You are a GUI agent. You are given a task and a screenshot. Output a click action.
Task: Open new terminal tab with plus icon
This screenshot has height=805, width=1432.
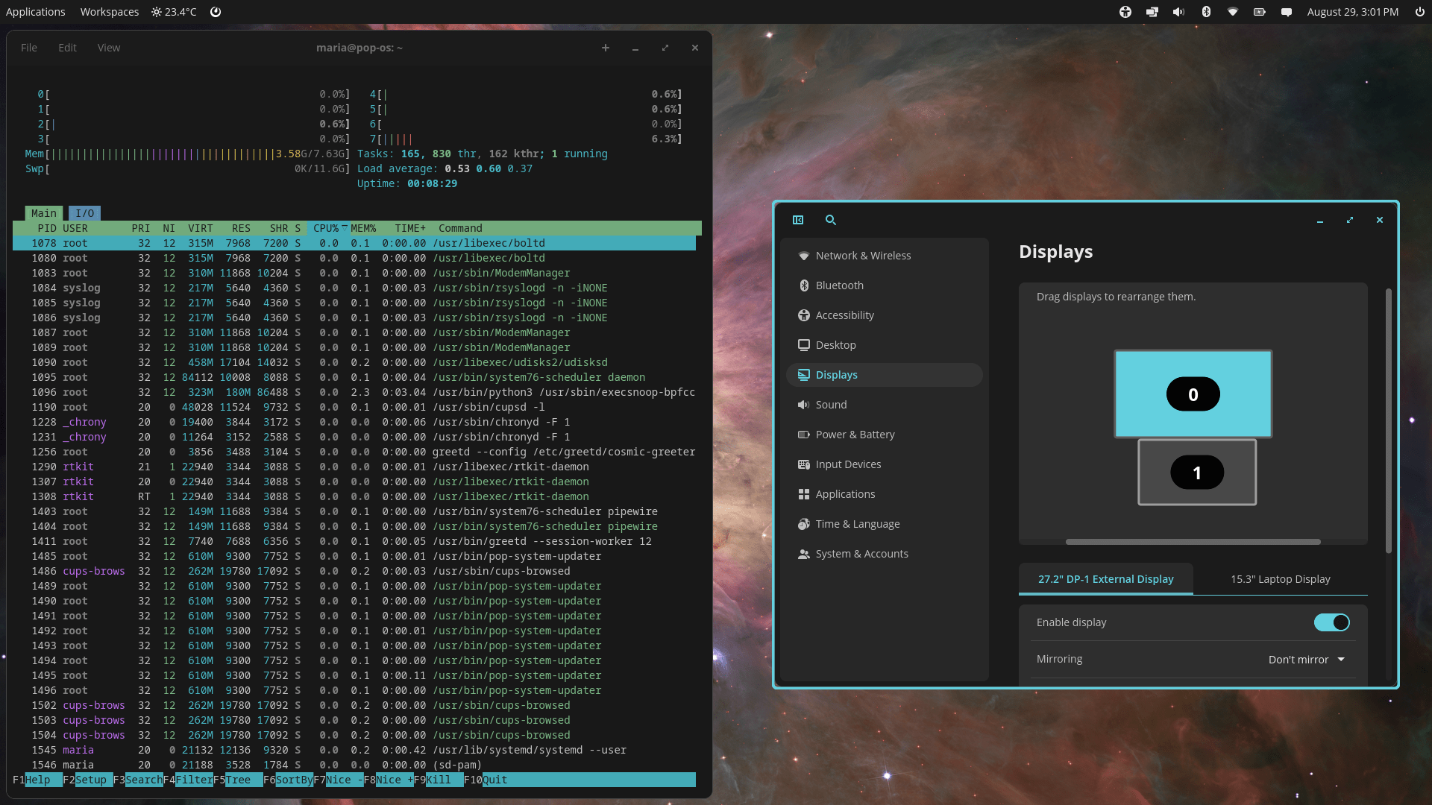coord(606,48)
